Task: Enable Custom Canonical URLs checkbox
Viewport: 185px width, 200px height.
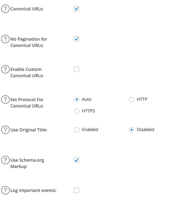Action: [76, 69]
